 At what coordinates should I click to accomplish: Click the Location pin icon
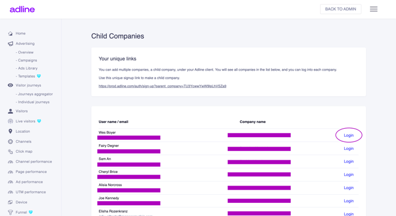(x=10, y=132)
